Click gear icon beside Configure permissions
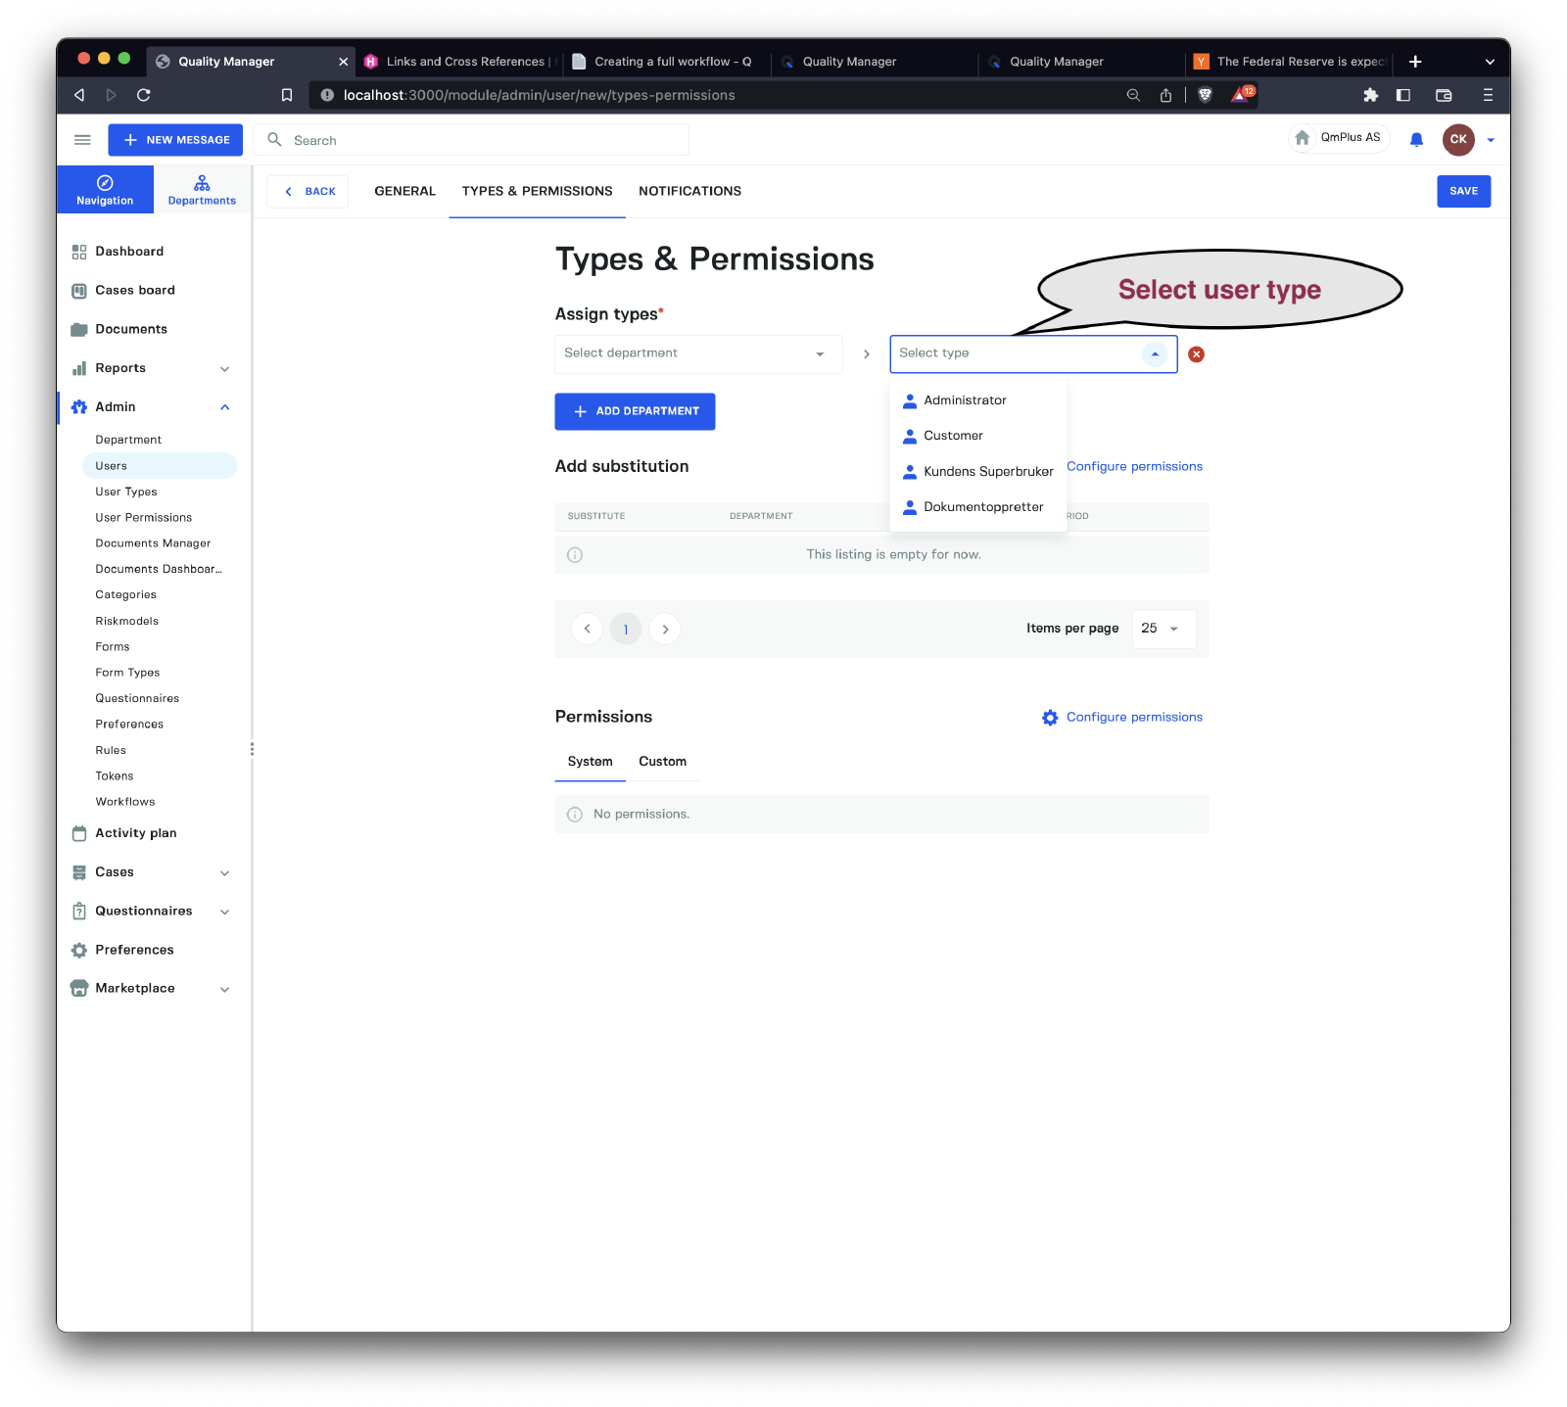This screenshot has width=1567, height=1407. [1050, 718]
